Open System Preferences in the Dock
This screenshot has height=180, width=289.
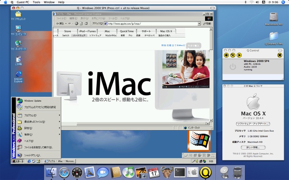click(x=193, y=172)
